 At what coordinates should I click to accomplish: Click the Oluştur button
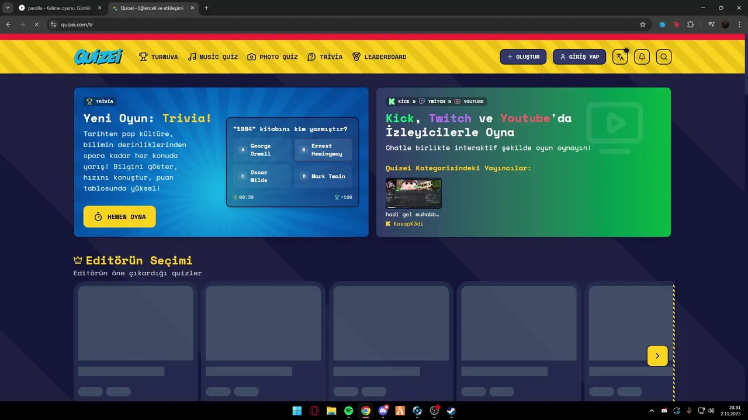(x=523, y=57)
